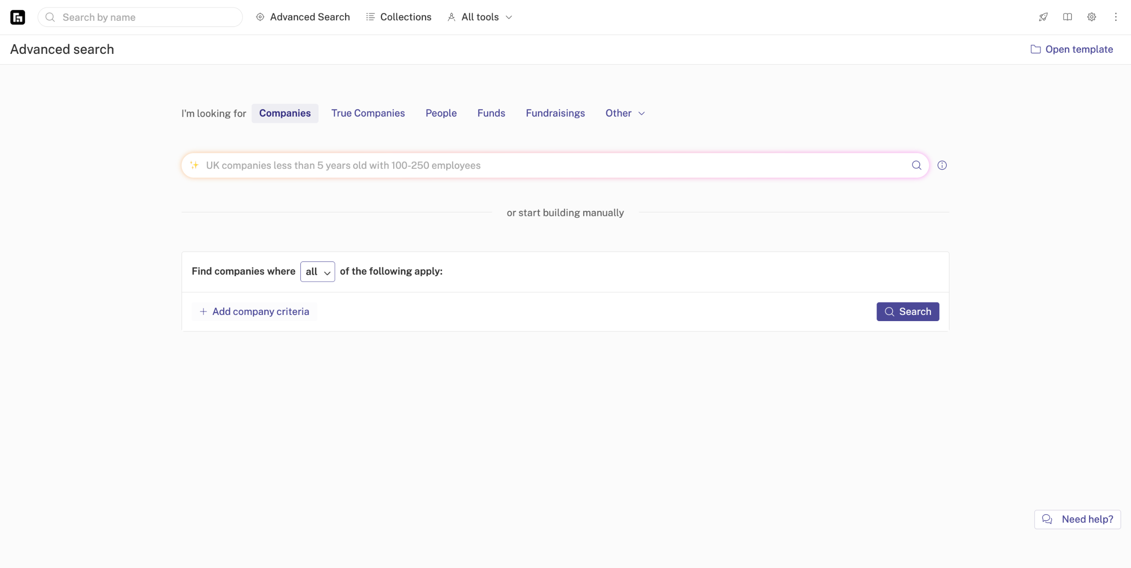Focus the Search by name field
The height and width of the screenshot is (568, 1131).
click(146, 17)
